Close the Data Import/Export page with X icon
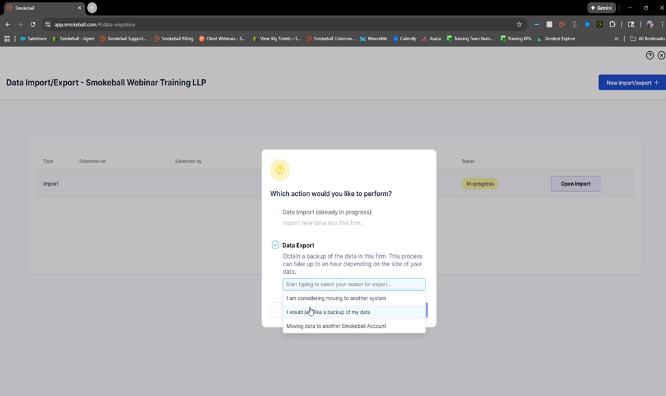The height and width of the screenshot is (396, 666). coord(661,55)
